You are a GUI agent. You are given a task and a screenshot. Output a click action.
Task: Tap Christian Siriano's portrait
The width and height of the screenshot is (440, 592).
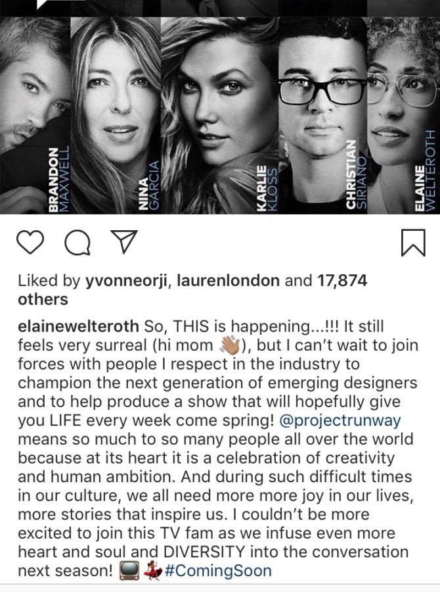coord(320,112)
